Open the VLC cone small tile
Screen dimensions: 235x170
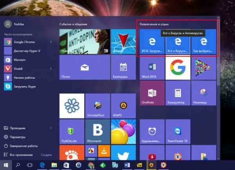pos(104,151)
